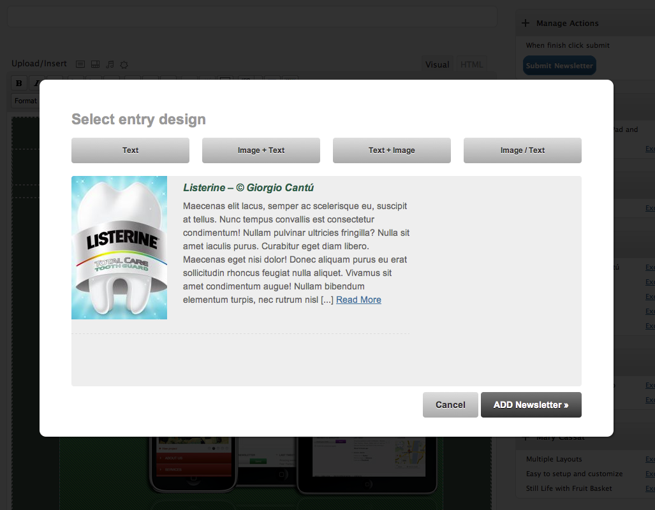Screen dimensions: 655x510
Task: Toggle Bold in background editor toolbar
Action: pos(18,83)
